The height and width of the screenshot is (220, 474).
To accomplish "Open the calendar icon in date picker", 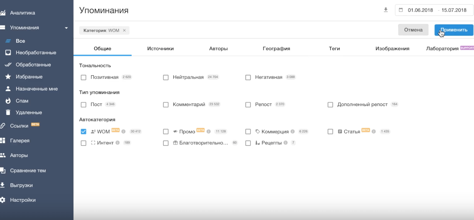I will [x=401, y=10].
